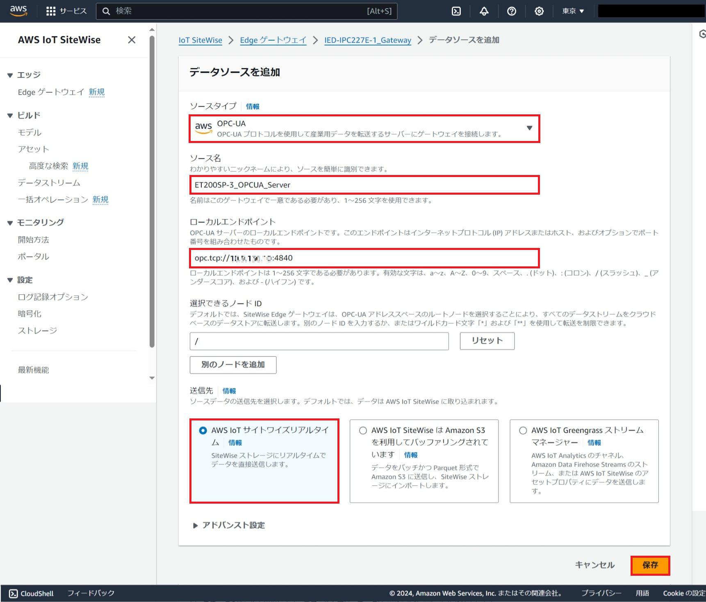
Task: Click the AWS home logo
Action: [x=18, y=11]
